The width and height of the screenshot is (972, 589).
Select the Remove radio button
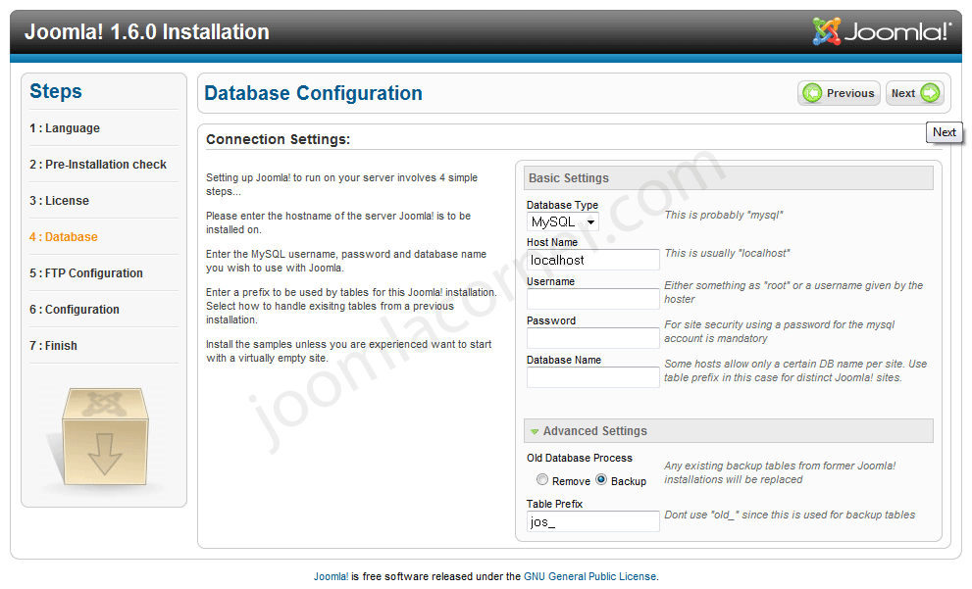coord(542,480)
